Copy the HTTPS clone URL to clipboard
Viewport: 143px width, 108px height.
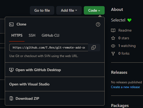(x=94, y=47)
